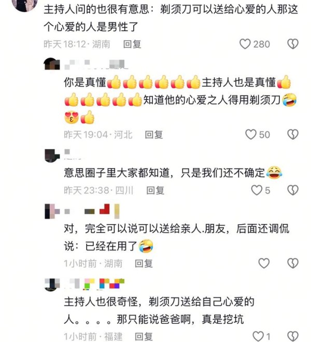Screen dimensions: 311x342
Task: Tap broken-heart on the Hebei 19:04 reply
Action: pos(293,134)
